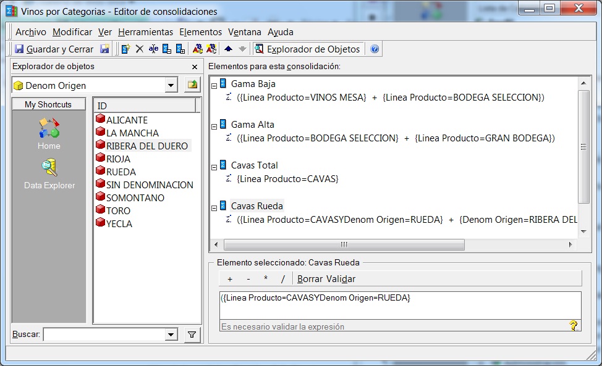The height and width of the screenshot is (366, 602).
Task: Click the rename element toolbar icon
Action: click(x=153, y=49)
